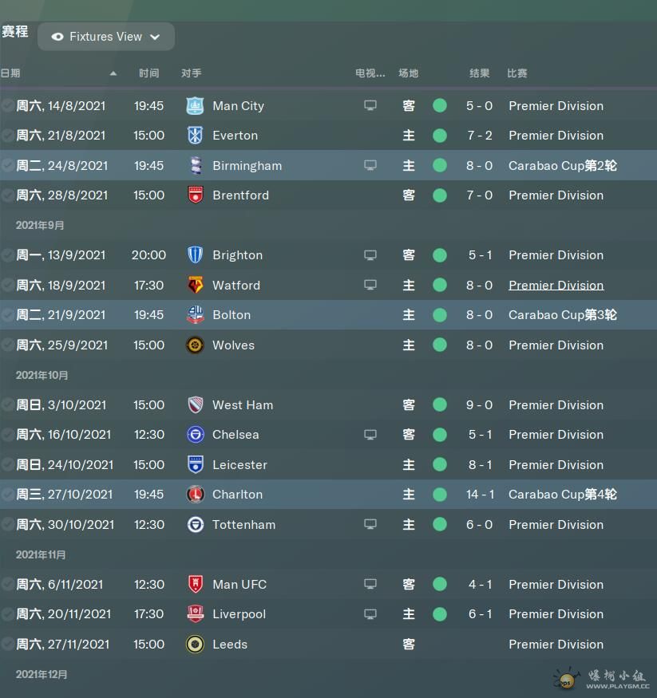The height and width of the screenshot is (698, 657).
Task: Click the Leeds club crest
Action: pos(195,644)
